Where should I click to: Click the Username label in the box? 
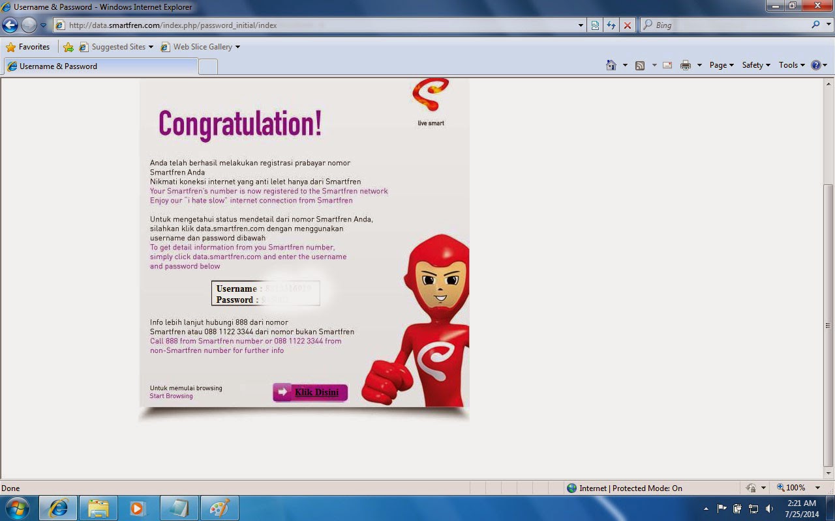point(236,289)
